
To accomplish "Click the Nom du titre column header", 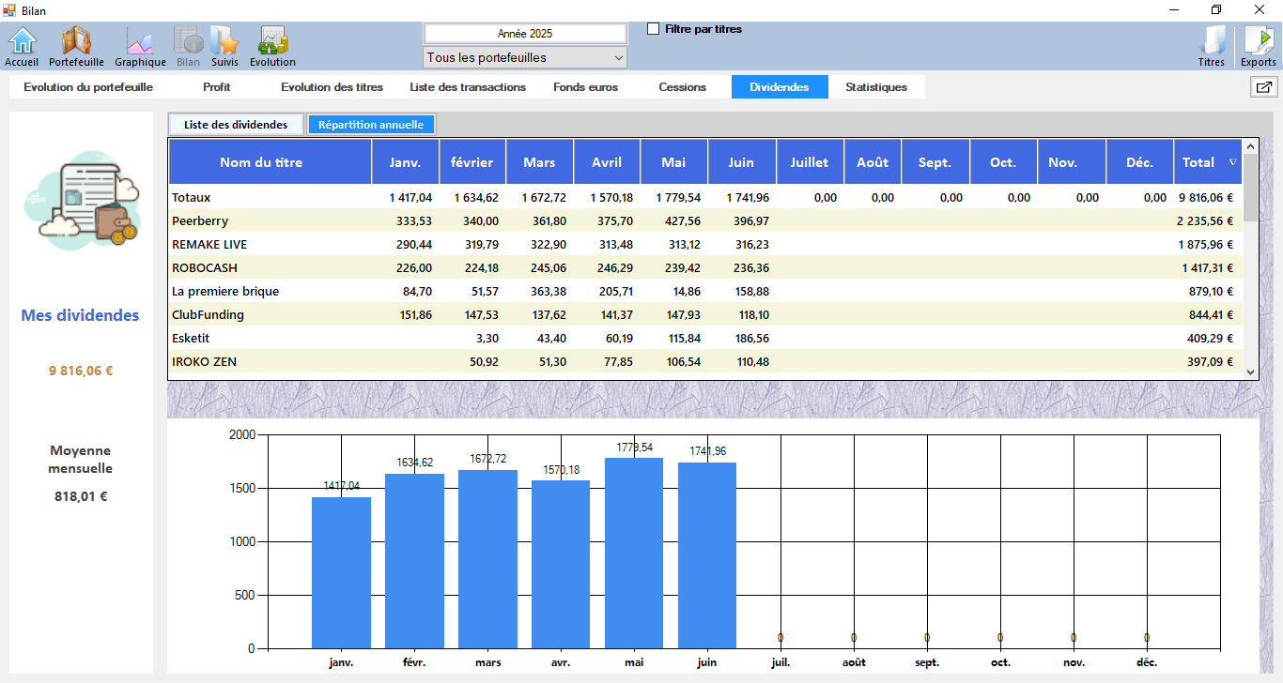I will tap(261, 162).
